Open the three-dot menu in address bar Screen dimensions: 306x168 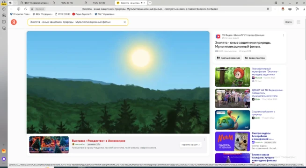click(x=275, y=9)
